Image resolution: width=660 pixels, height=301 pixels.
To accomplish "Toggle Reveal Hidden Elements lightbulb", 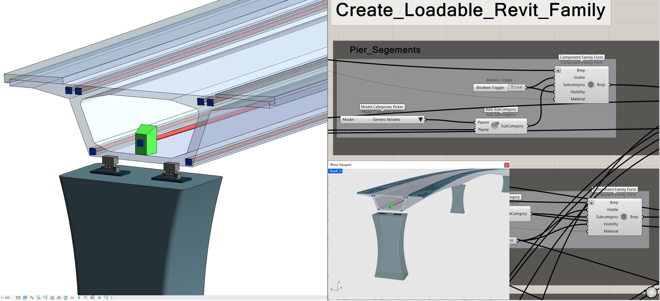I will click(x=79, y=298).
